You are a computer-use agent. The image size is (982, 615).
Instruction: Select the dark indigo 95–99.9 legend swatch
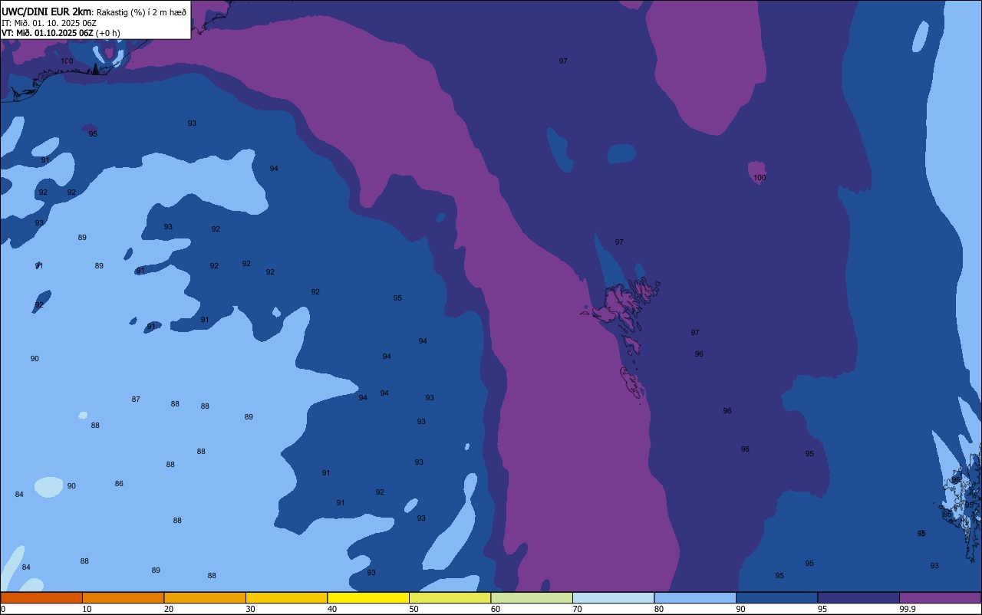[x=858, y=597]
